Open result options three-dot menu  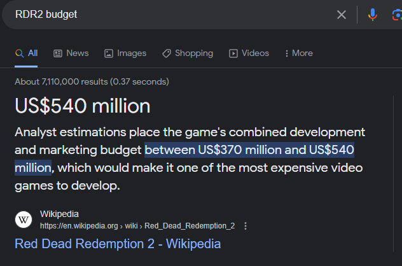pyautogui.click(x=246, y=226)
